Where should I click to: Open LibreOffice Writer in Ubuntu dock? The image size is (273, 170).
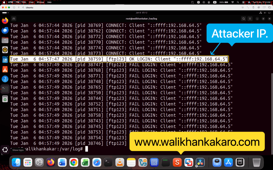click(5, 59)
